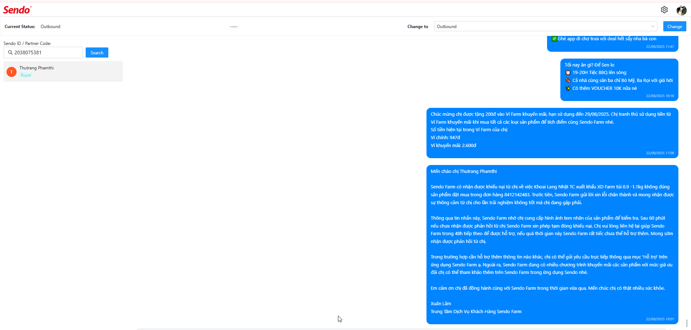
Task: Click the Current Status Outbound value
Action: pos(50,27)
